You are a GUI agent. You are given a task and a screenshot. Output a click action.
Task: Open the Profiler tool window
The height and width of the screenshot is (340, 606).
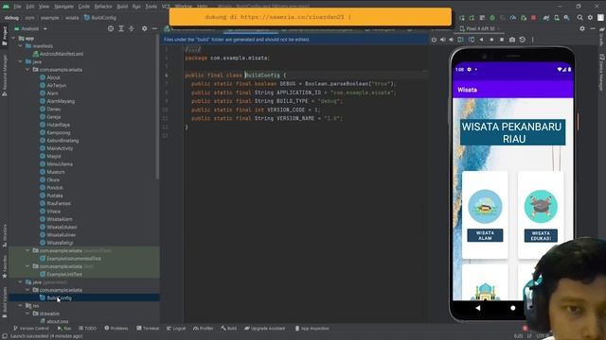pyautogui.click(x=204, y=329)
